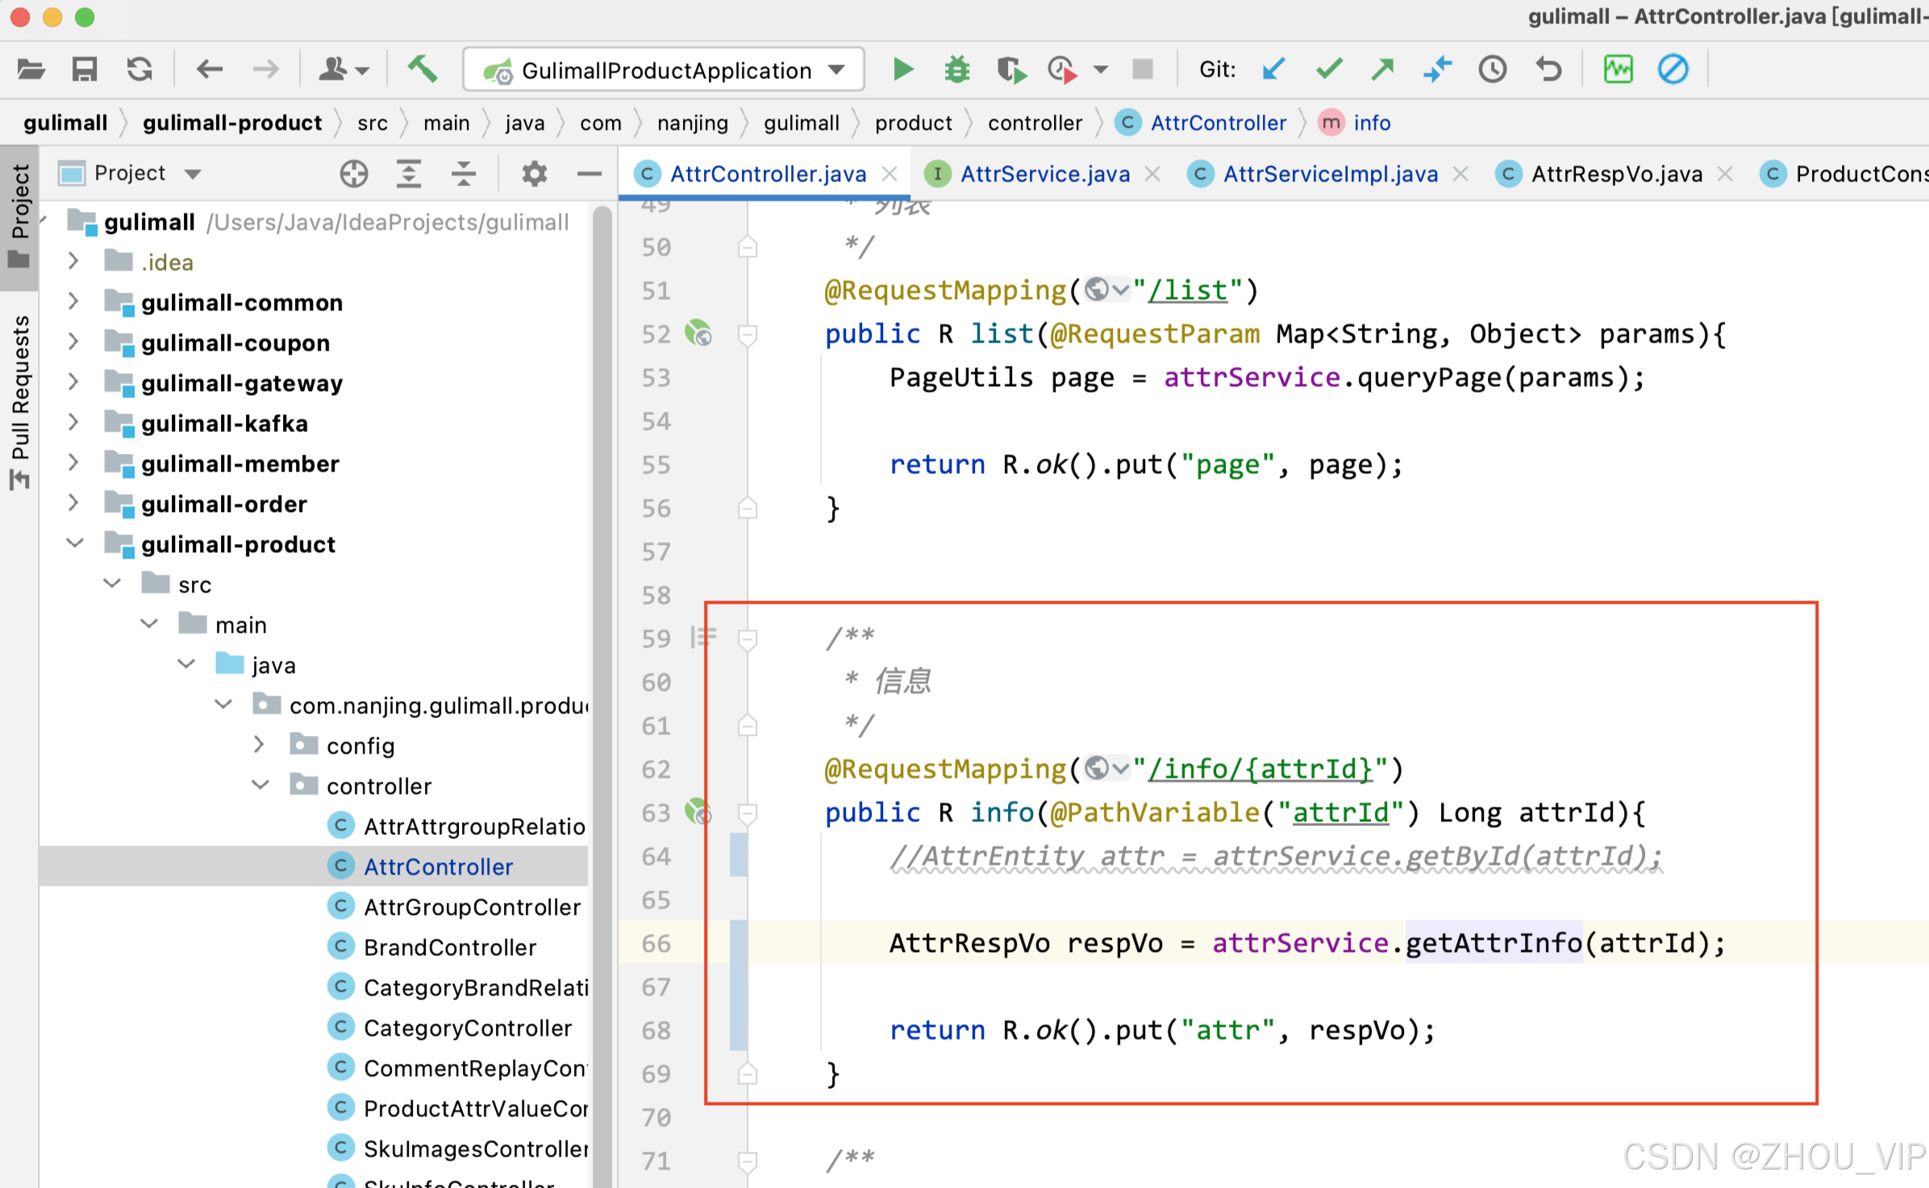Expand the gulimall-common module folder
This screenshot has width=1929, height=1188.
pyautogui.click(x=73, y=302)
